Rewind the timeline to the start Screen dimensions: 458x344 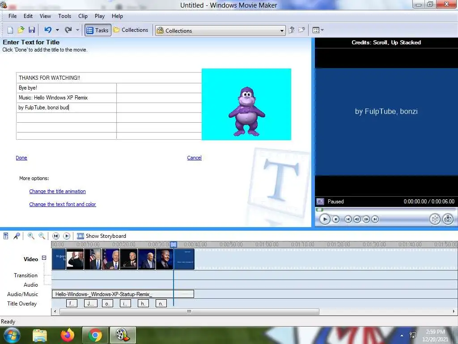coord(56,236)
